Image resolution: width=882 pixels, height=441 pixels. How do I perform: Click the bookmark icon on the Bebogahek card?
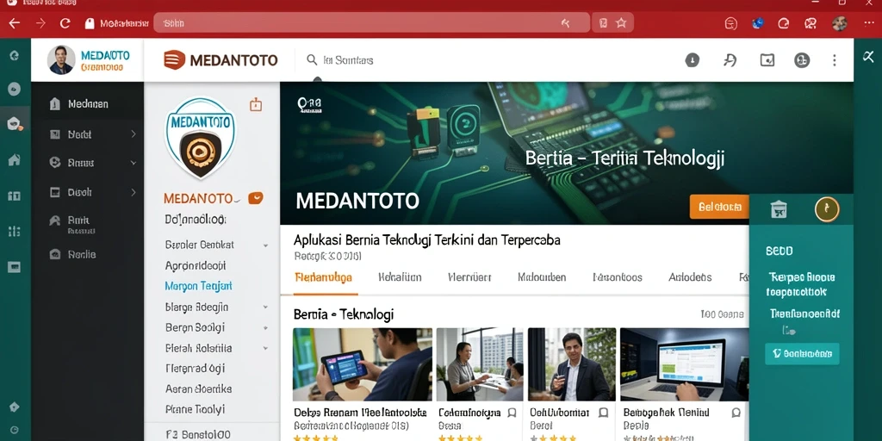(x=736, y=413)
